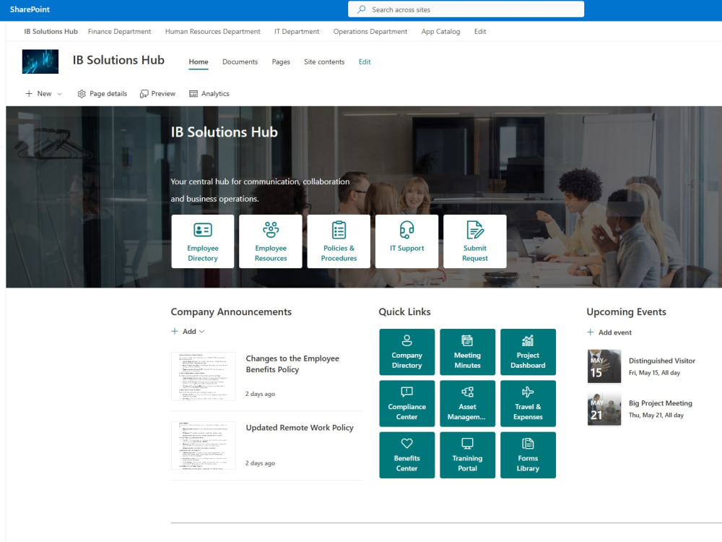Click the SharePoint brand link

click(30, 9)
